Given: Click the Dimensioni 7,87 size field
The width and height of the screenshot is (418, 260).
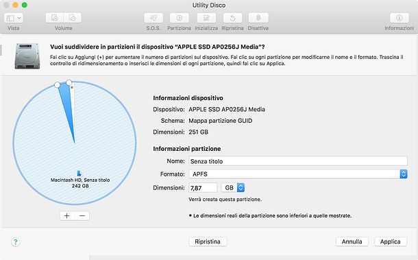Looking at the screenshot, I should coord(203,188).
